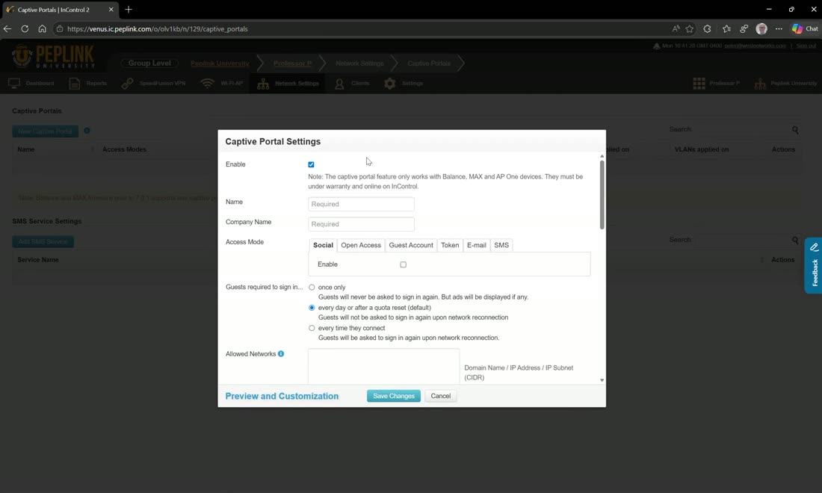The width and height of the screenshot is (822, 493).
Task: Click the Peplink University logo
Action: tap(53, 57)
